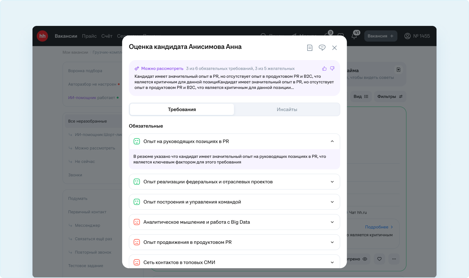Screen dimensions: 469x278
Task: Click the hh logo in the header
Action: (x=42, y=36)
